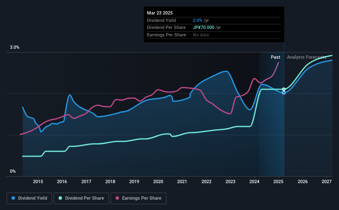Image resolution: width=339 pixels, height=210 pixels.
Task: Click the 2017 x-axis label
Action: (x=86, y=181)
